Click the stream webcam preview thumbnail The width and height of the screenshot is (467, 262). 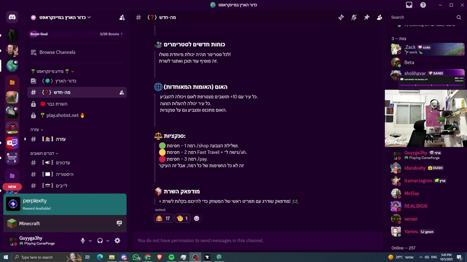coord(426,118)
